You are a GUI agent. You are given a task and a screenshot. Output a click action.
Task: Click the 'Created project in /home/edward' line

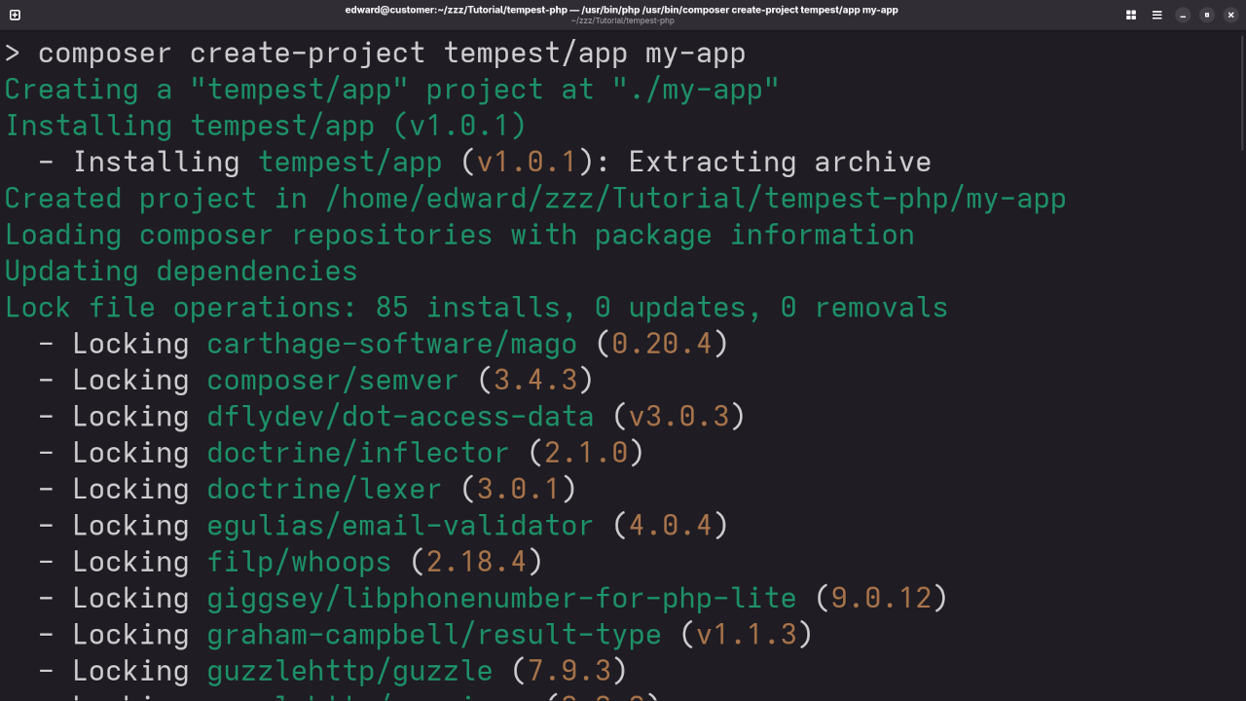(x=535, y=199)
